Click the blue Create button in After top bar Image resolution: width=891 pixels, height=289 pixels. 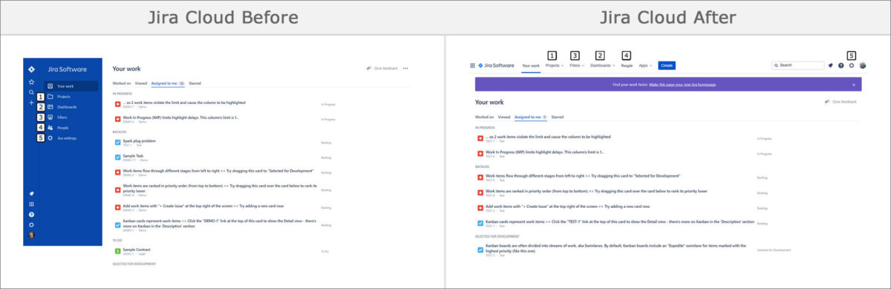[x=666, y=65]
